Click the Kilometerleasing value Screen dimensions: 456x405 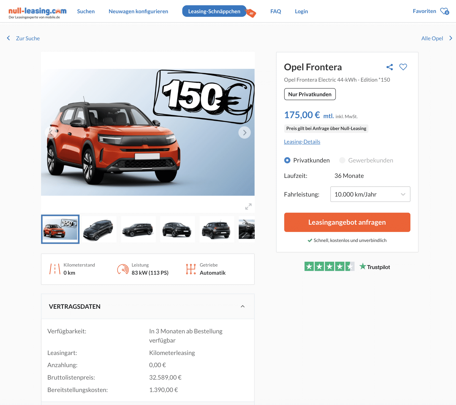(x=172, y=353)
